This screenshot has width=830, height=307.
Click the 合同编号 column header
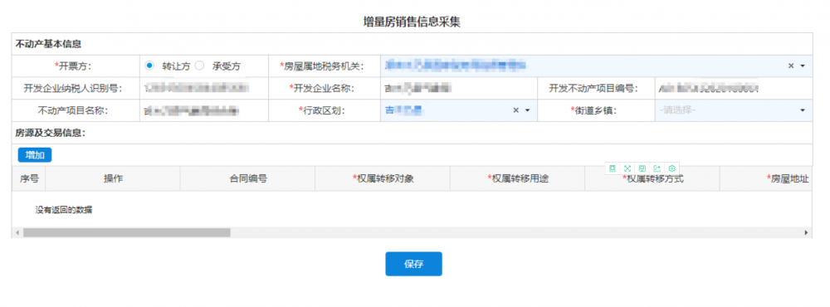247,179
